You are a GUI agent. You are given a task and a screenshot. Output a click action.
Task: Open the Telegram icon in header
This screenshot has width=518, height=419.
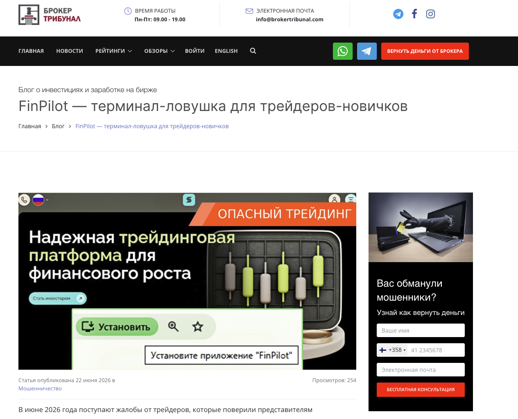[398, 14]
